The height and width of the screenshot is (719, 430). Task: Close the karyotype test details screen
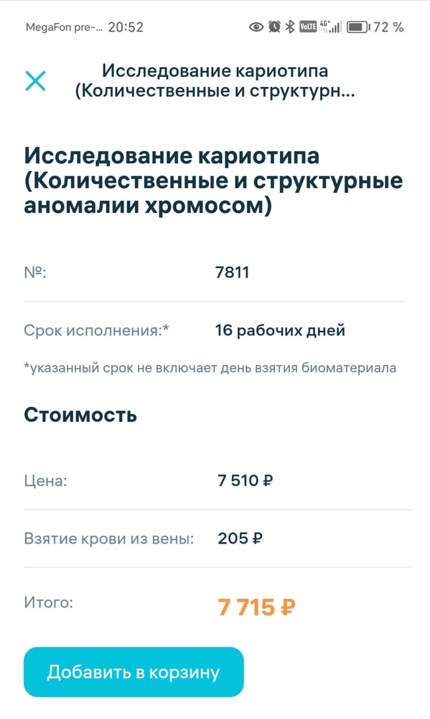36,81
